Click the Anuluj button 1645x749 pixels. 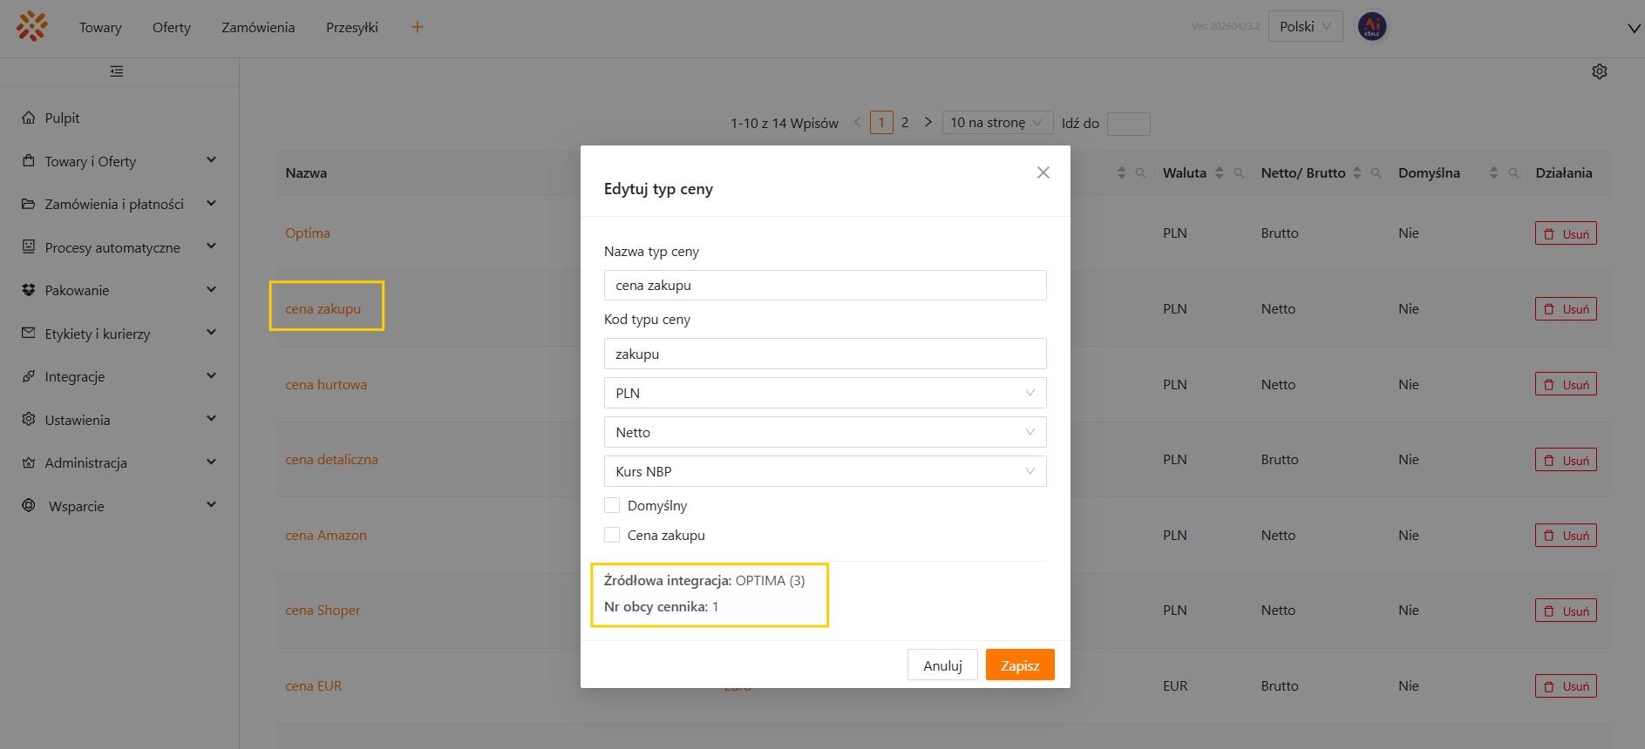pos(941,665)
